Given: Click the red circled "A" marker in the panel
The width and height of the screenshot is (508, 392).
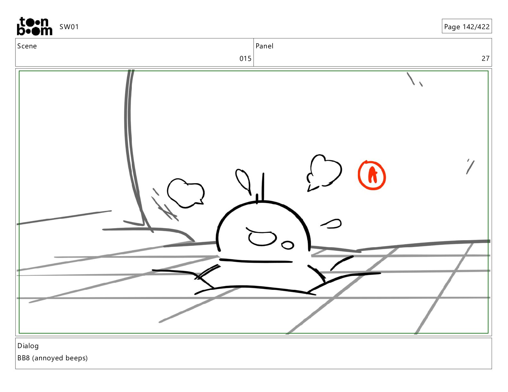Looking at the screenshot, I should click(x=372, y=175).
